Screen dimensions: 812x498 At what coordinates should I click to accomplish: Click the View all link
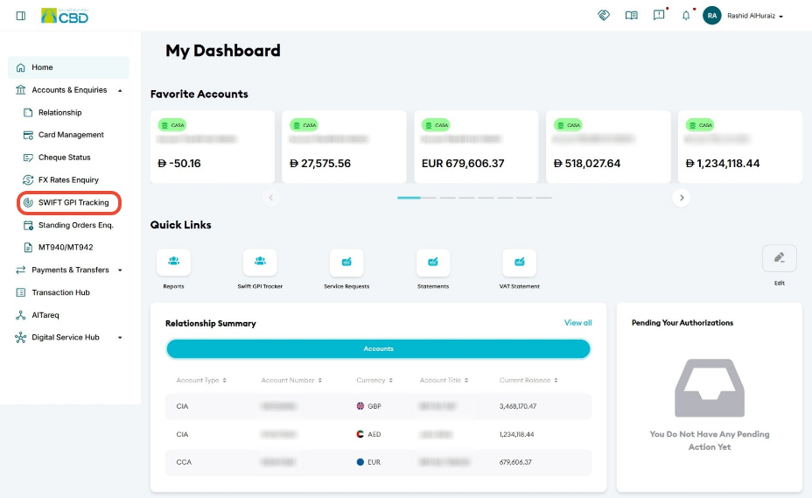click(x=577, y=322)
